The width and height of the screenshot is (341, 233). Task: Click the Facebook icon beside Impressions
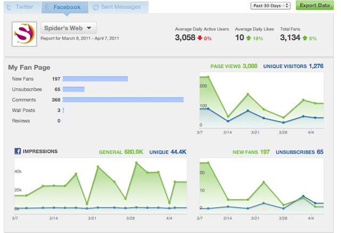click(x=18, y=151)
